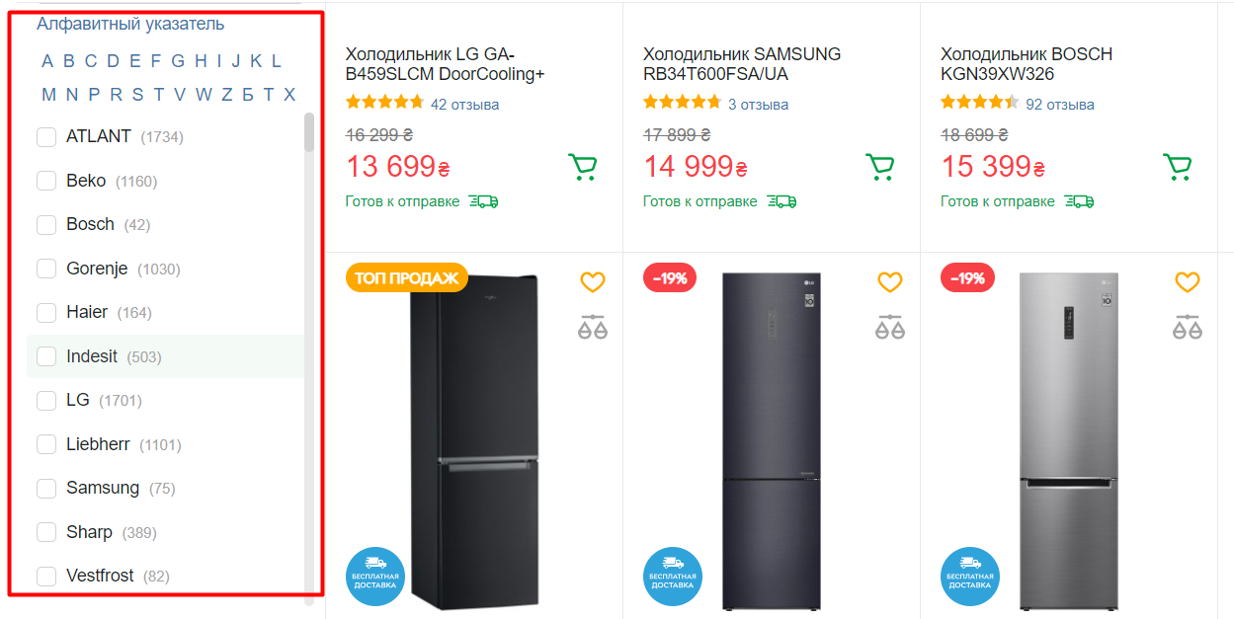
Task: Enable the Bosch brand checkbox
Action: coord(46,225)
